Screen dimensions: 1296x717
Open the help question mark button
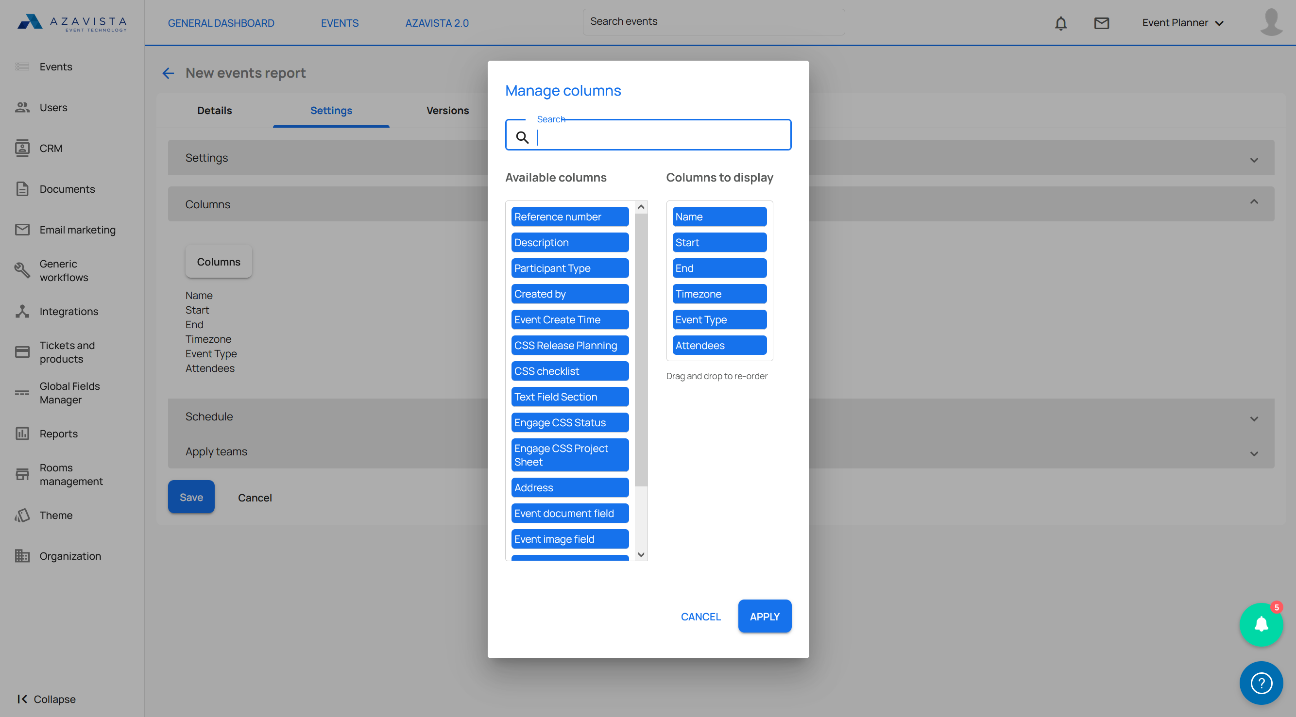(1261, 683)
